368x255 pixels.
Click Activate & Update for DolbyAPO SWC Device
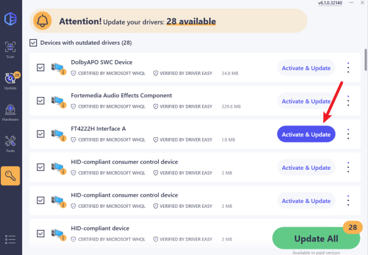[x=306, y=67]
